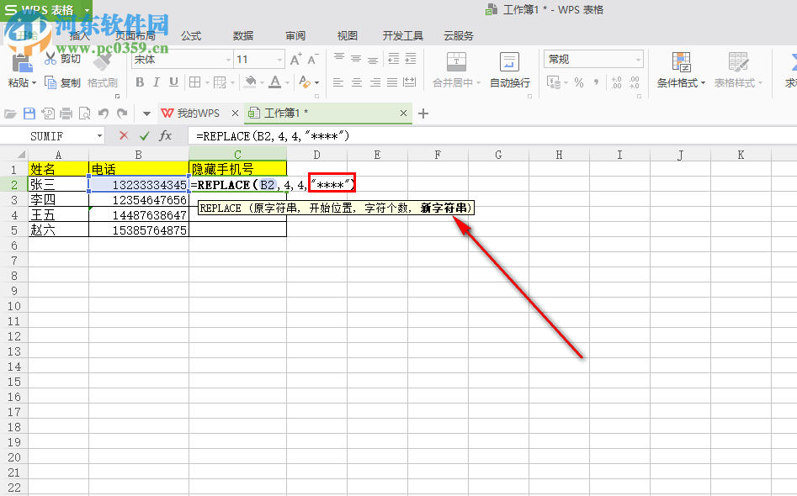
Task: Undo the last action
Action: (x=102, y=113)
